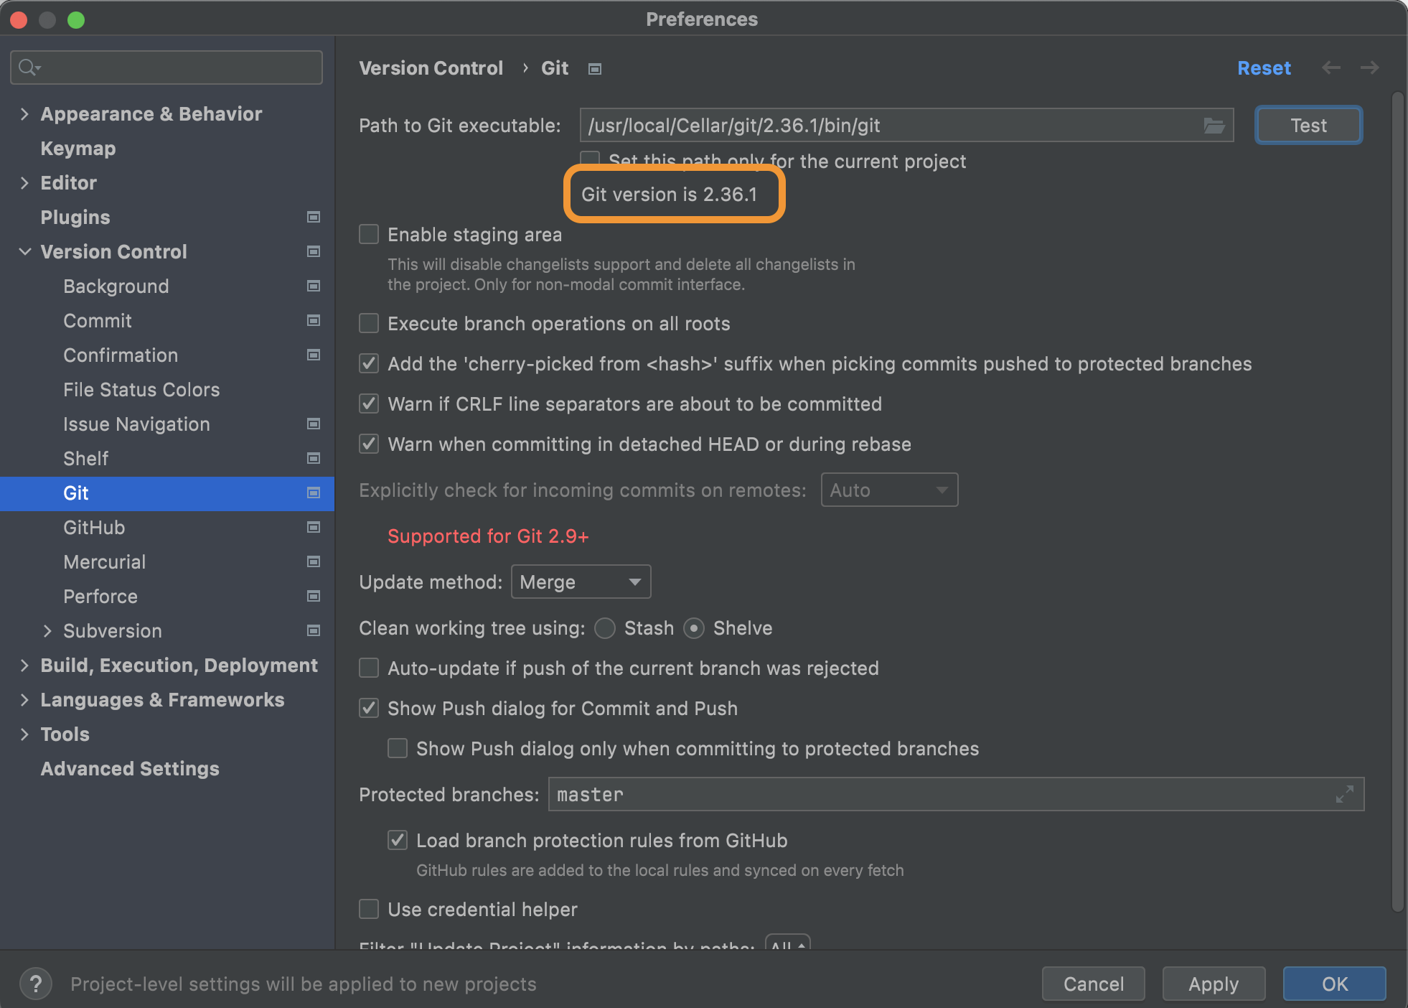Click the expand icon in Protected branches field
Viewport: 1408px width, 1008px height.
coord(1344,794)
